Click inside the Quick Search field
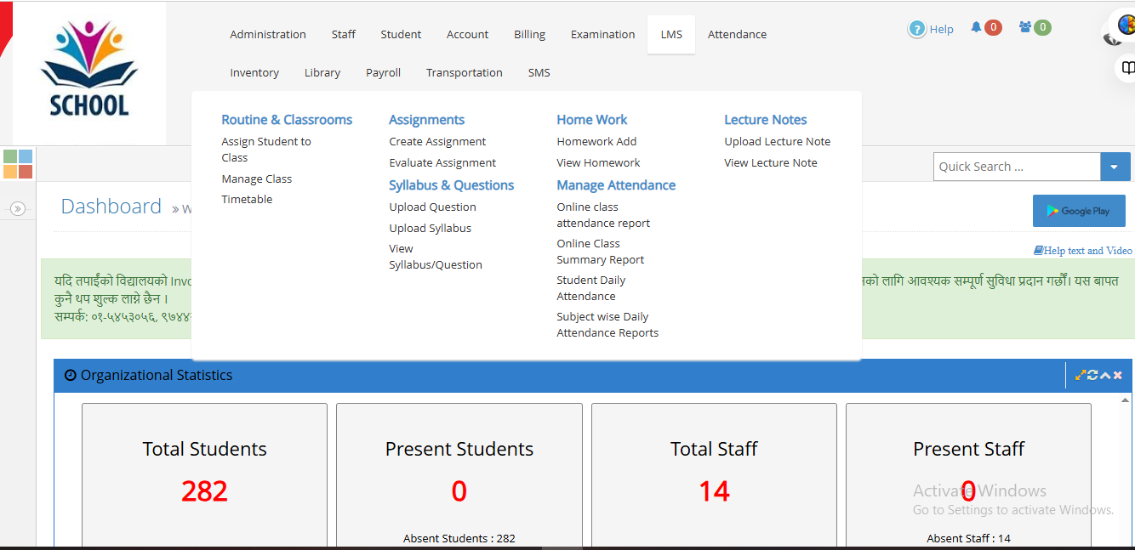 click(1012, 167)
